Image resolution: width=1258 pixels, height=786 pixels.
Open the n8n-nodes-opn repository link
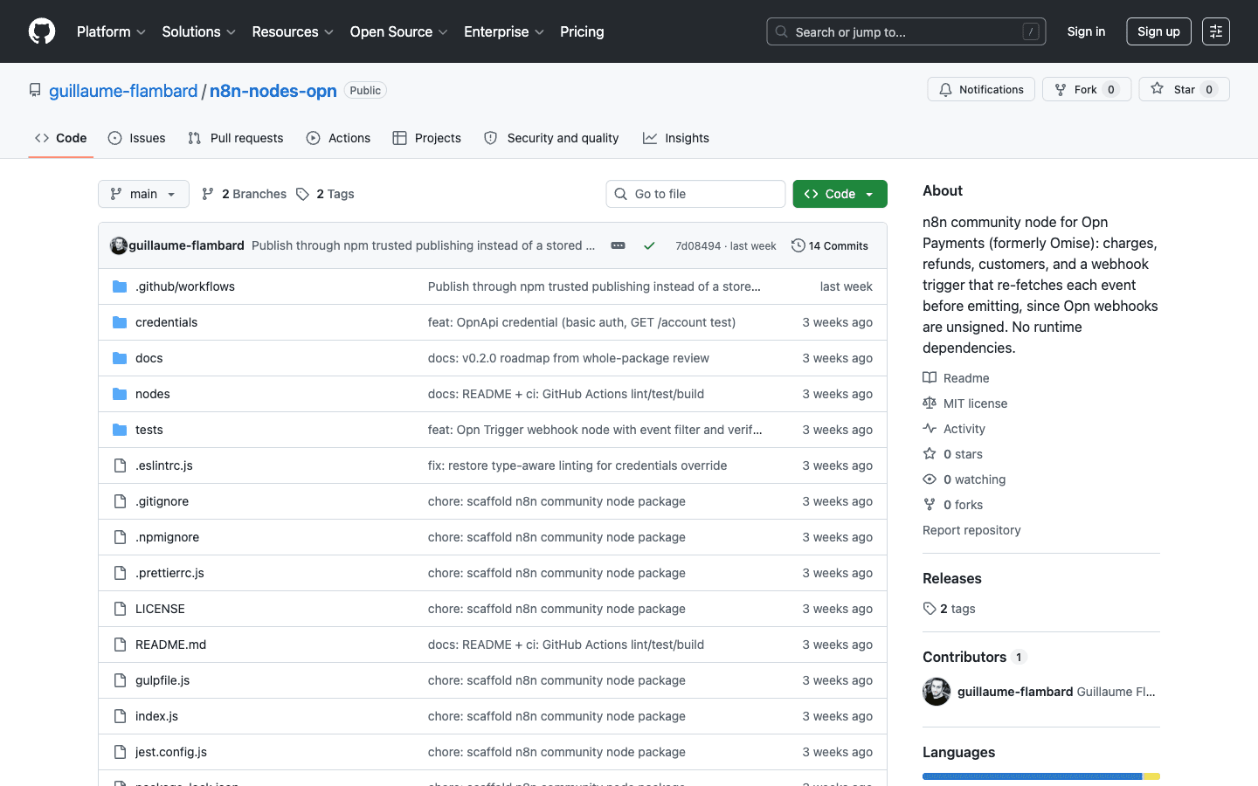pyautogui.click(x=273, y=91)
